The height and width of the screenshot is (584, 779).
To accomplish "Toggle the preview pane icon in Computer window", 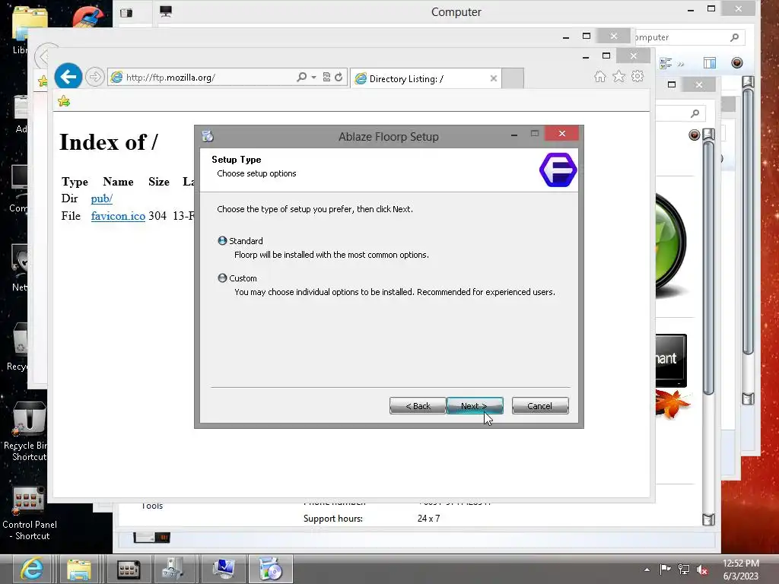I will (710, 62).
